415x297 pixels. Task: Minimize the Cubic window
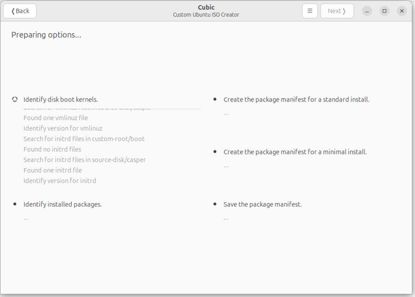click(x=367, y=11)
